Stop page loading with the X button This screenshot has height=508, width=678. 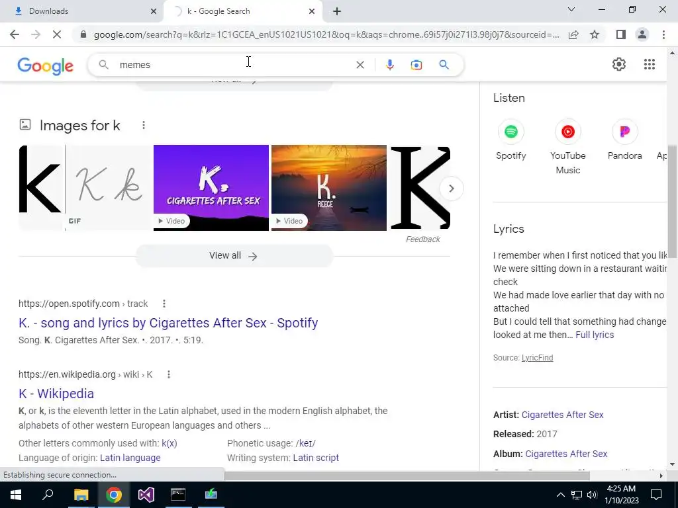[57, 34]
